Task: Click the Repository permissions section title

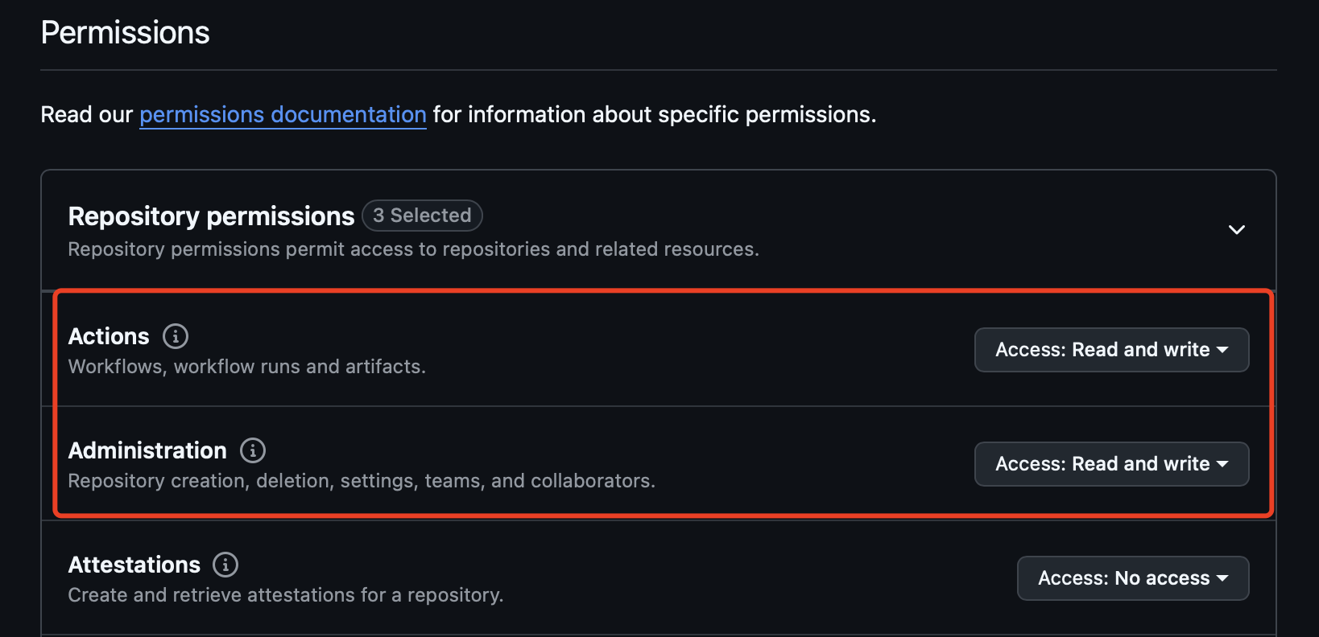Action: coord(211,216)
